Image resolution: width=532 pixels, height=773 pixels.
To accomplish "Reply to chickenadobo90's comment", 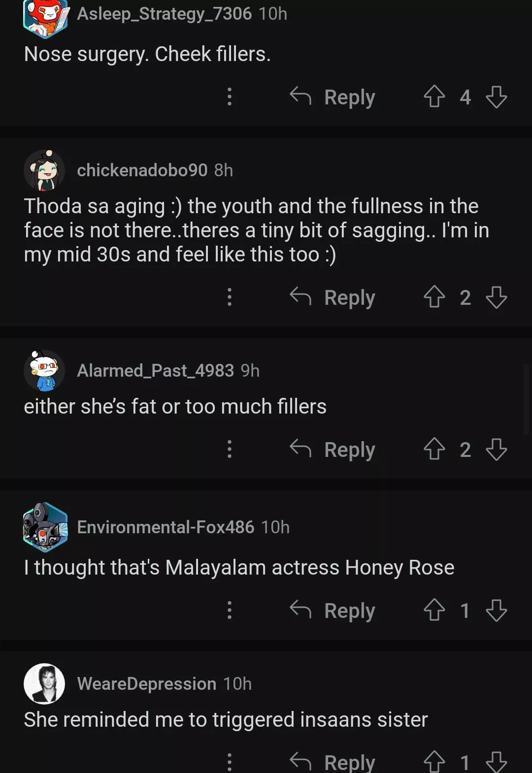I will pos(333,297).
